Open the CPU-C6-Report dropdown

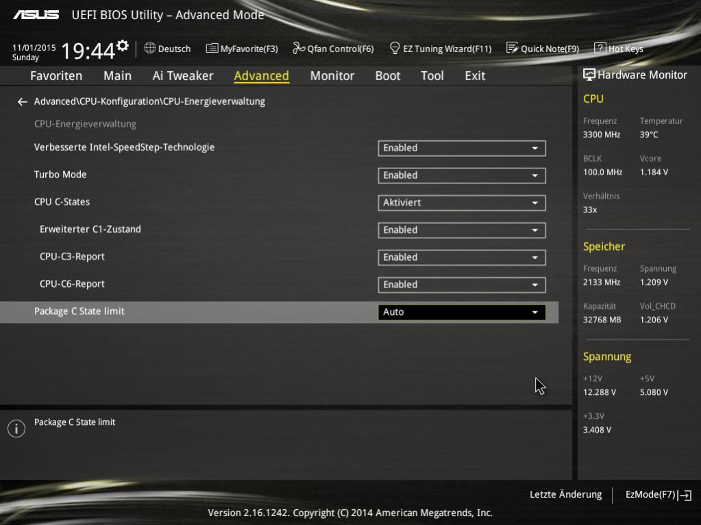pos(461,285)
